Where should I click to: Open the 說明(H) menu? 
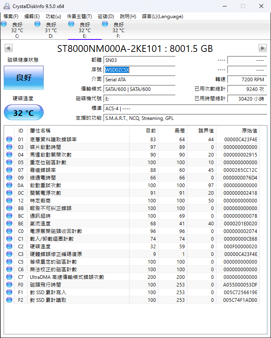(128, 16)
